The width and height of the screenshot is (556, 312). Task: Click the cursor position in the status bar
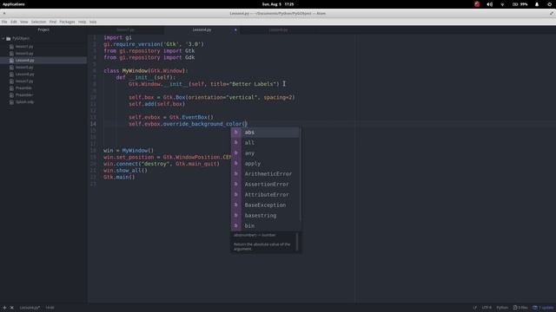click(x=50, y=308)
